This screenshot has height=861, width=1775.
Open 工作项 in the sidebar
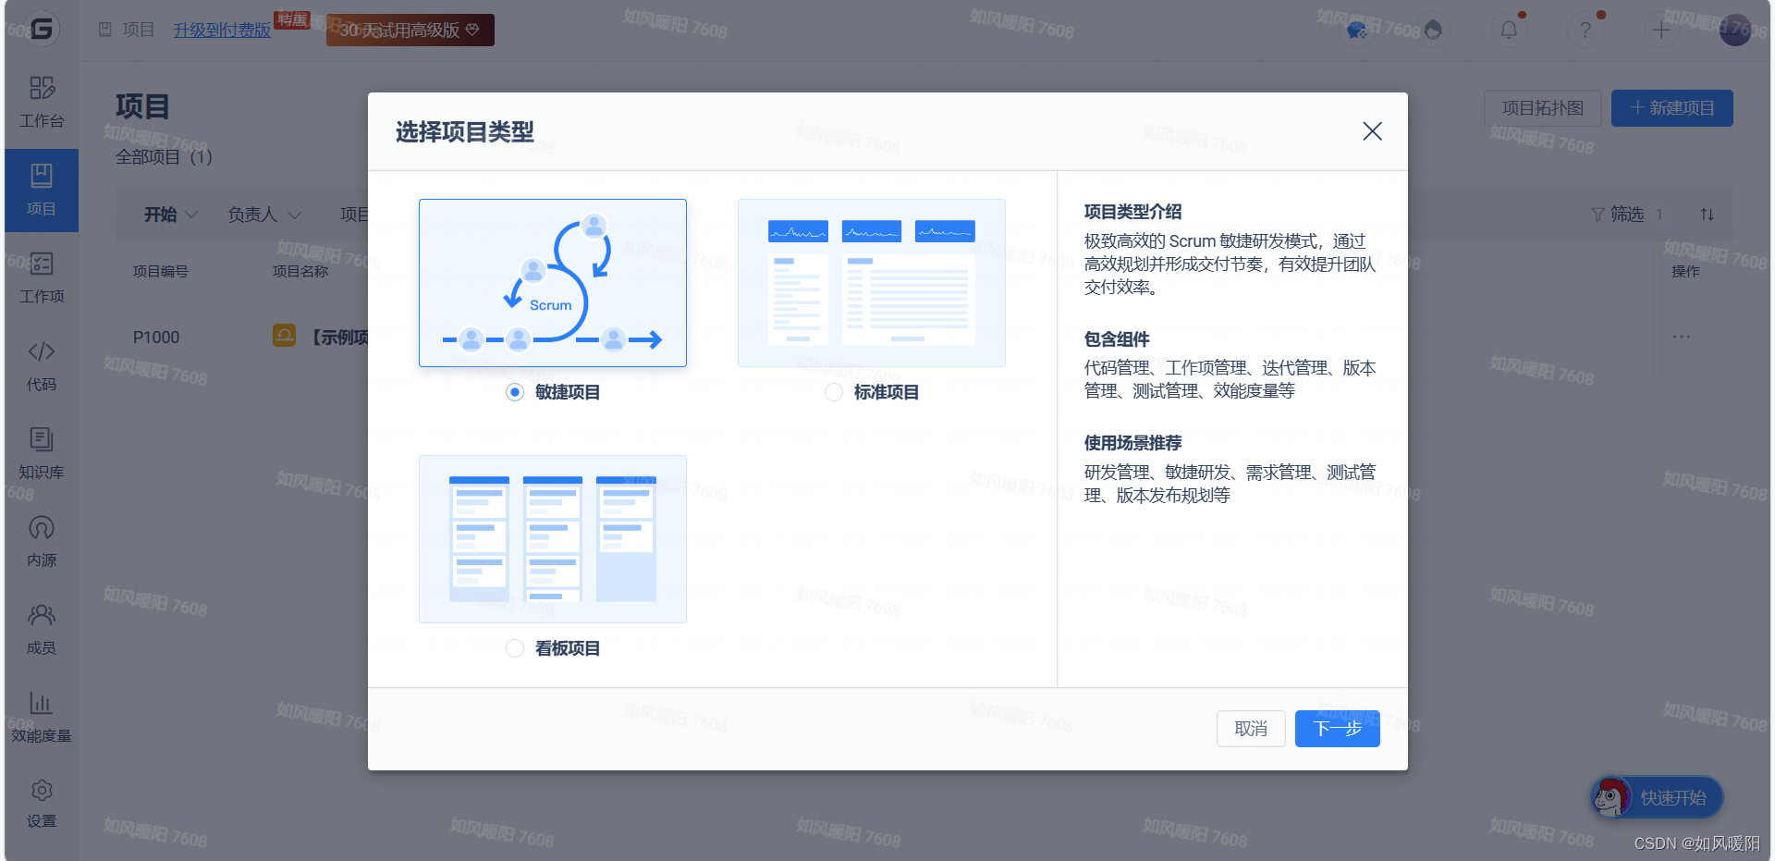(x=42, y=278)
